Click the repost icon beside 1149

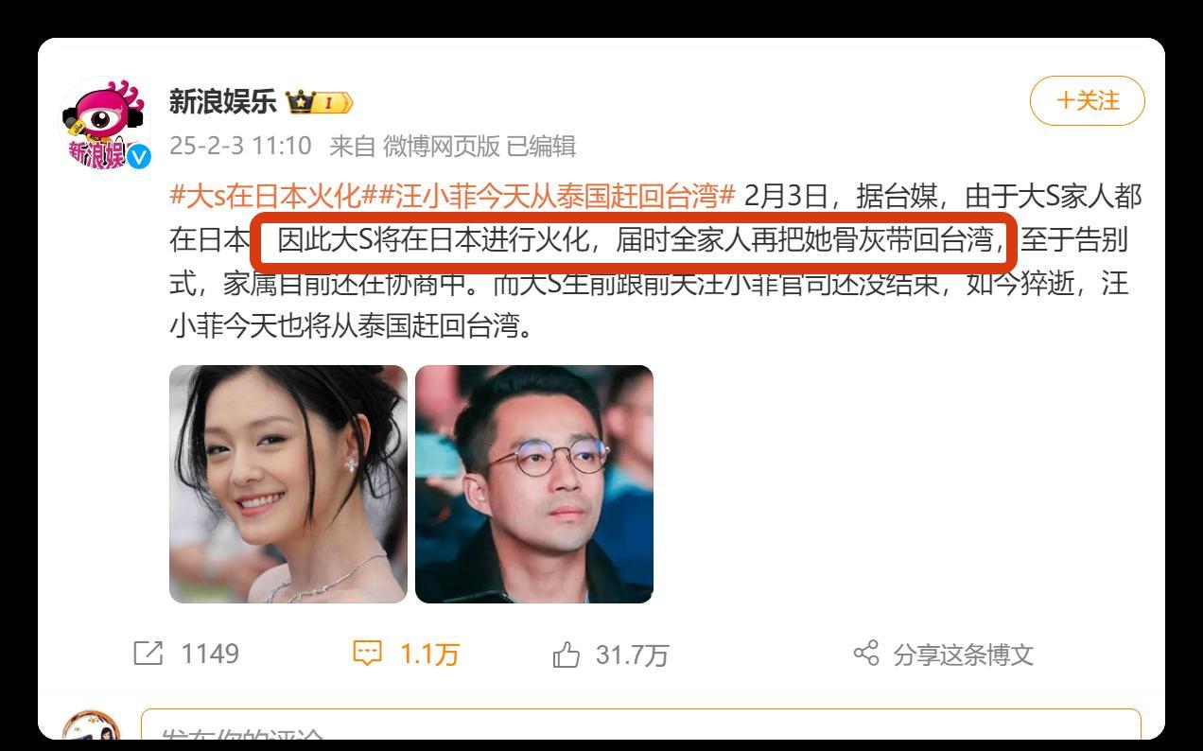click(x=148, y=654)
